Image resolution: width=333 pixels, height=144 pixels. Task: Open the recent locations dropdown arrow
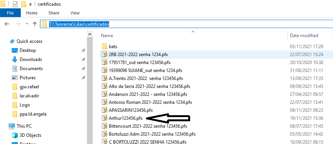(27, 24)
